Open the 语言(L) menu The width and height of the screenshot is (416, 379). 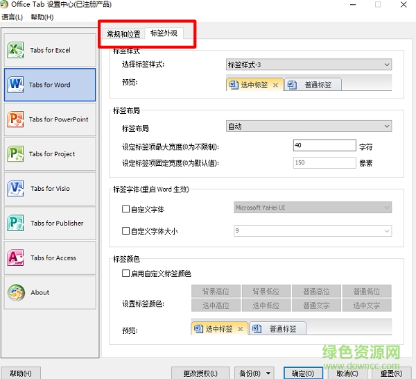coord(12,17)
